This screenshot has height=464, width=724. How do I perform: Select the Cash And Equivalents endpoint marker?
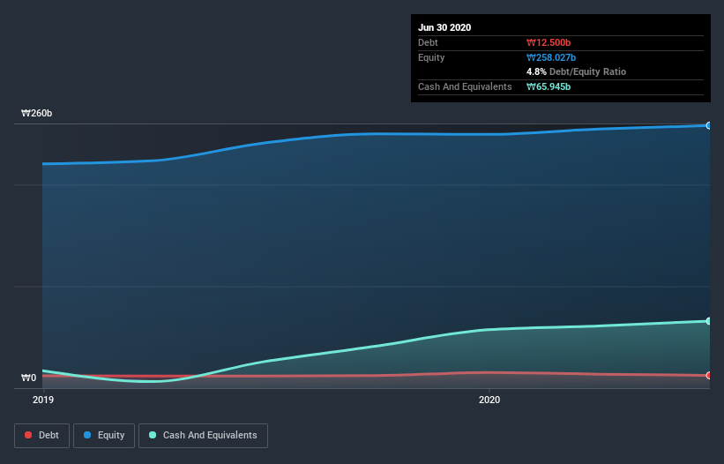coord(708,321)
